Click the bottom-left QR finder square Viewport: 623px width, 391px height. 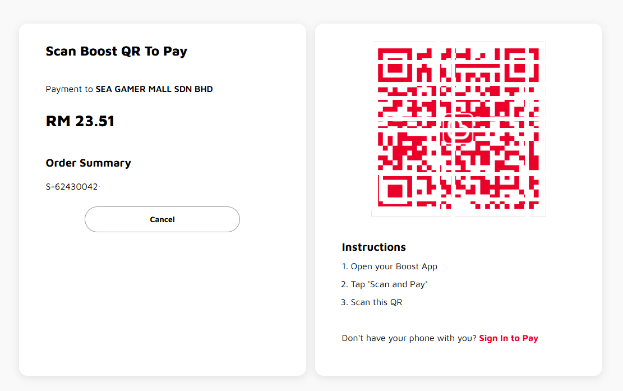(395, 191)
